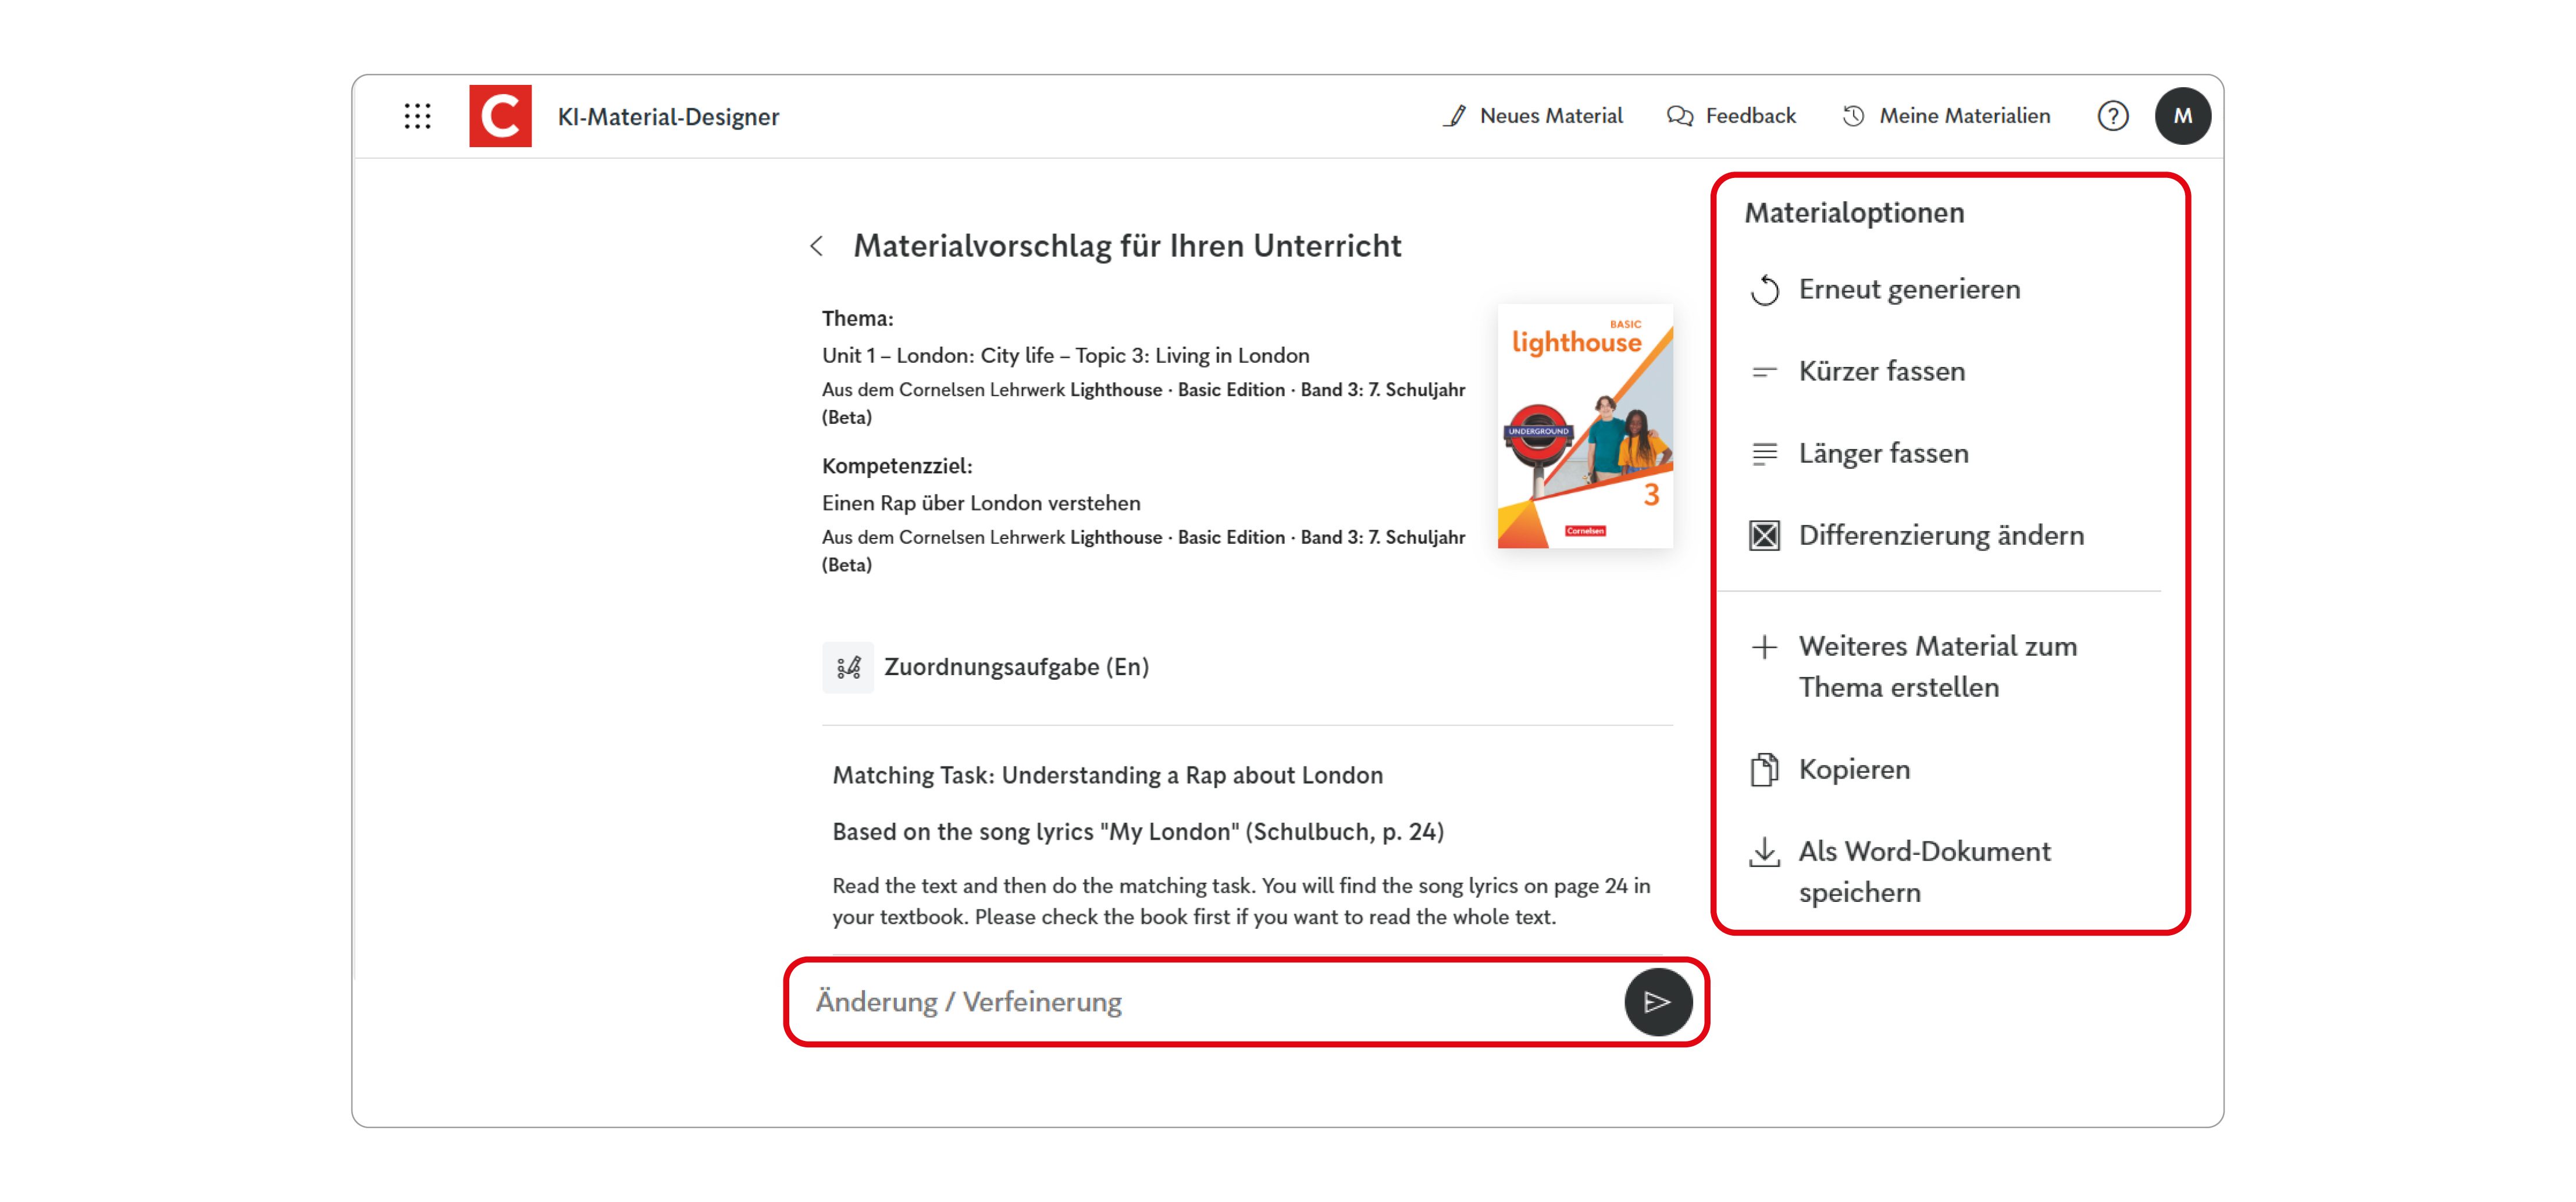Select the 'Kürzer fassen' shorten icon
The image size is (2576, 1202).
click(x=1766, y=371)
